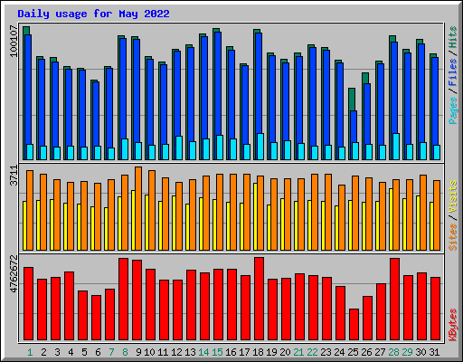Select the 'Hits' legend label
Screen dimensions: 463x362
[453, 37]
